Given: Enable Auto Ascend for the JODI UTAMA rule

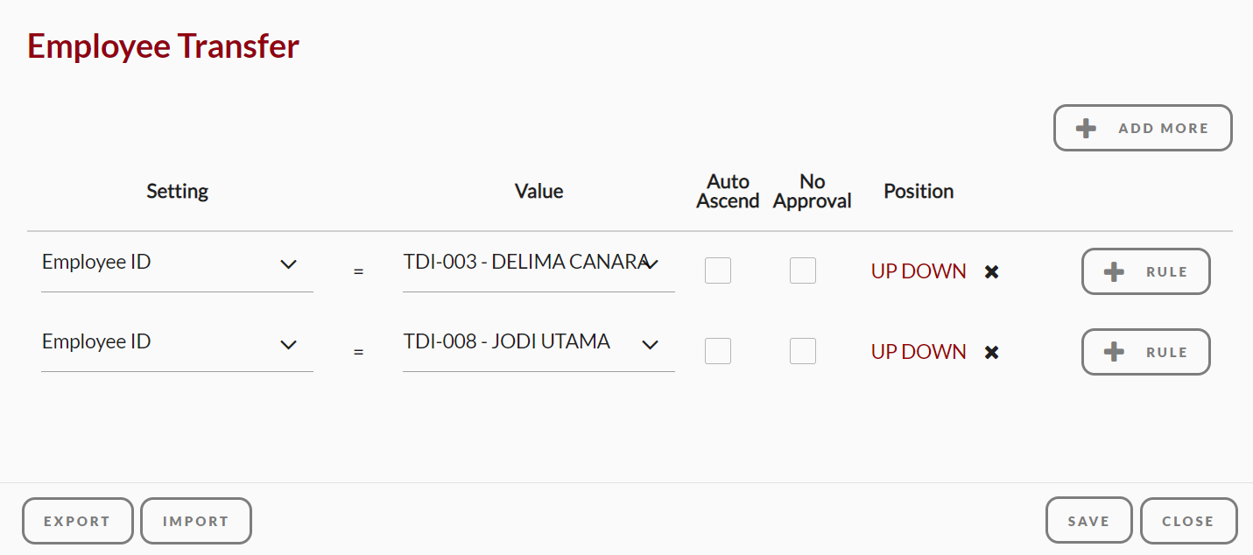Looking at the screenshot, I should pyautogui.click(x=718, y=351).
